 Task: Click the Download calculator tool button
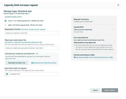pos(17,63)
